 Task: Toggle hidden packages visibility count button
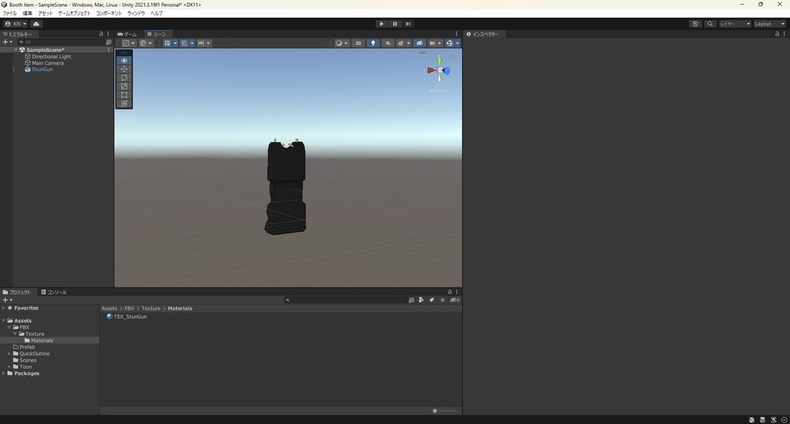click(x=454, y=300)
